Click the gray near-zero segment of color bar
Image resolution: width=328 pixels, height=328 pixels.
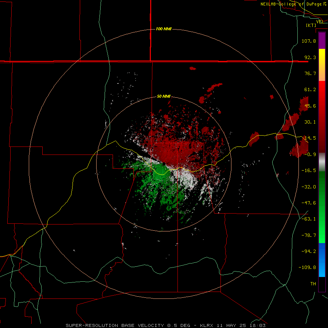322,162
